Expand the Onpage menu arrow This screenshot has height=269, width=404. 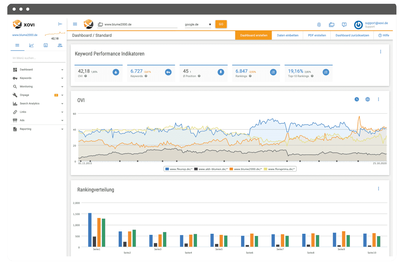tap(62, 95)
